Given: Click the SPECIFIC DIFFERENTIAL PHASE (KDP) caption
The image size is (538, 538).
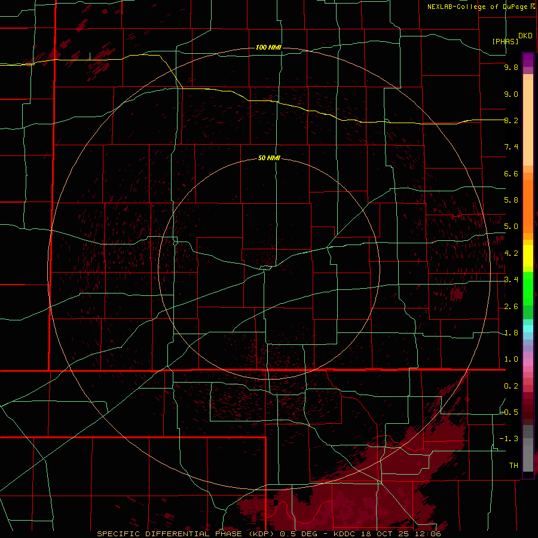Looking at the screenshot, I should [187, 534].
